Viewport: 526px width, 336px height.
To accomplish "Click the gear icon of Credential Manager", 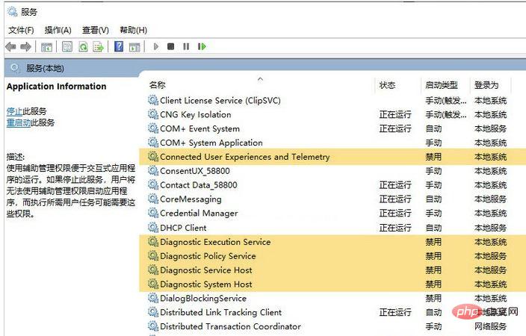I will click(153, 213).
